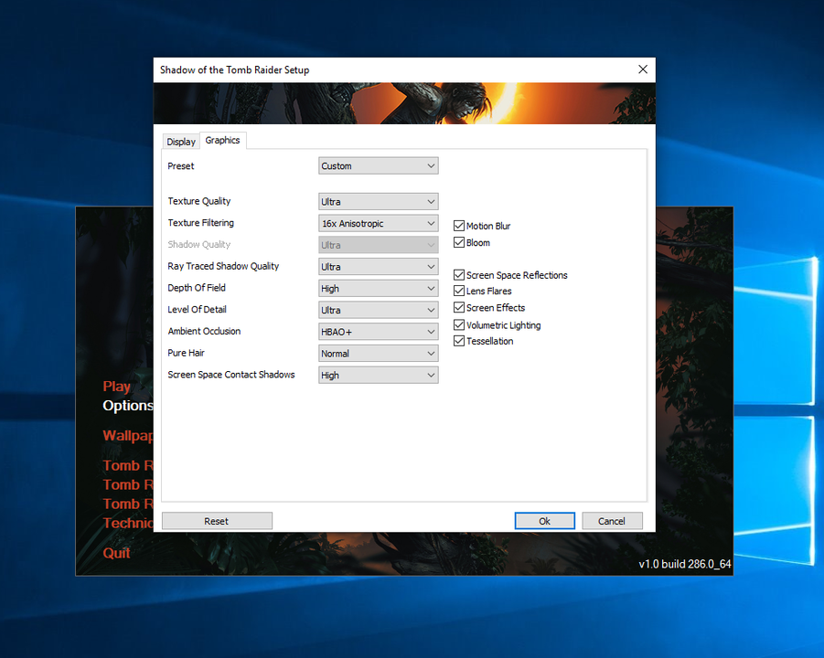Click the launcher build version text

685,564
